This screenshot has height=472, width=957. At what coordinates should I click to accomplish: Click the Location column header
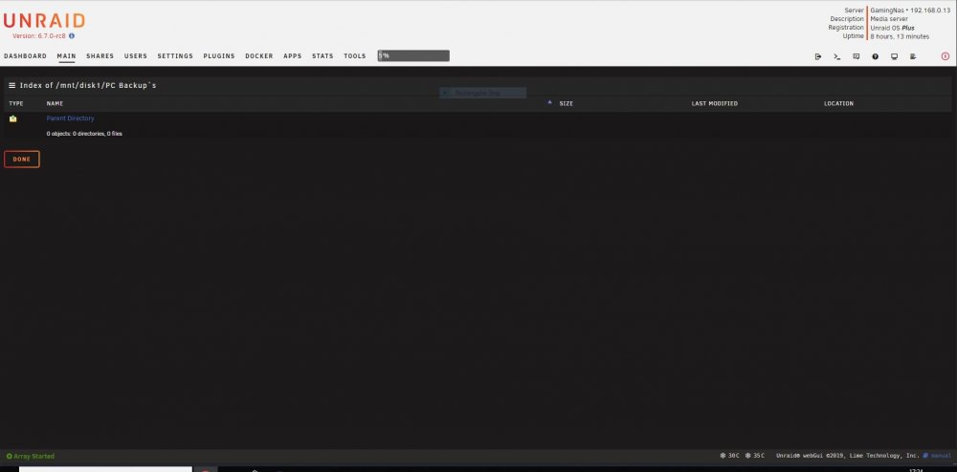[x=838, y=103]
